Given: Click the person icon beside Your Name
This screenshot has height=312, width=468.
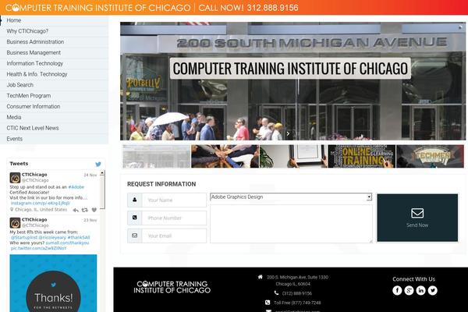Looking at the screenshot, I should [x=135, y=200].
